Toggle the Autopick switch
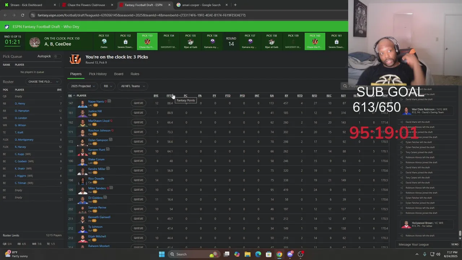462x260 pixels. pos(57,56)
